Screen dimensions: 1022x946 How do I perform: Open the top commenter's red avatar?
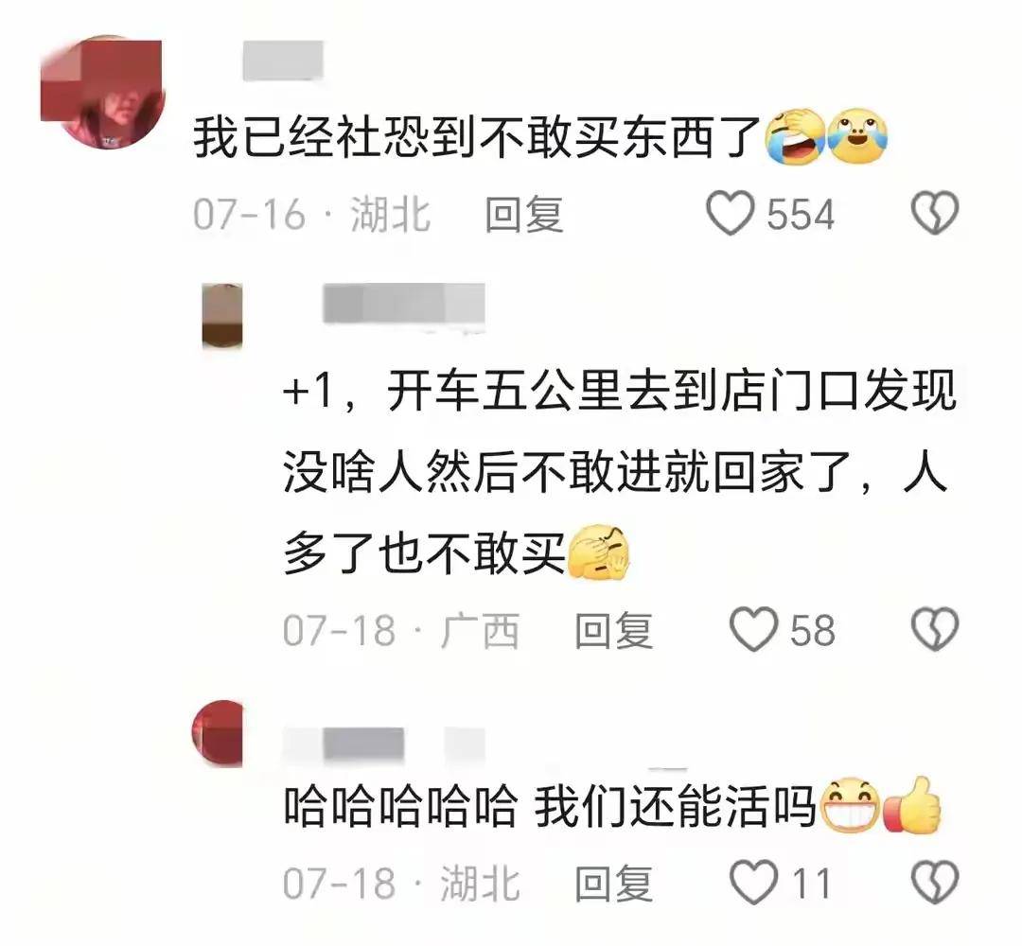click(x=102, y=93)
